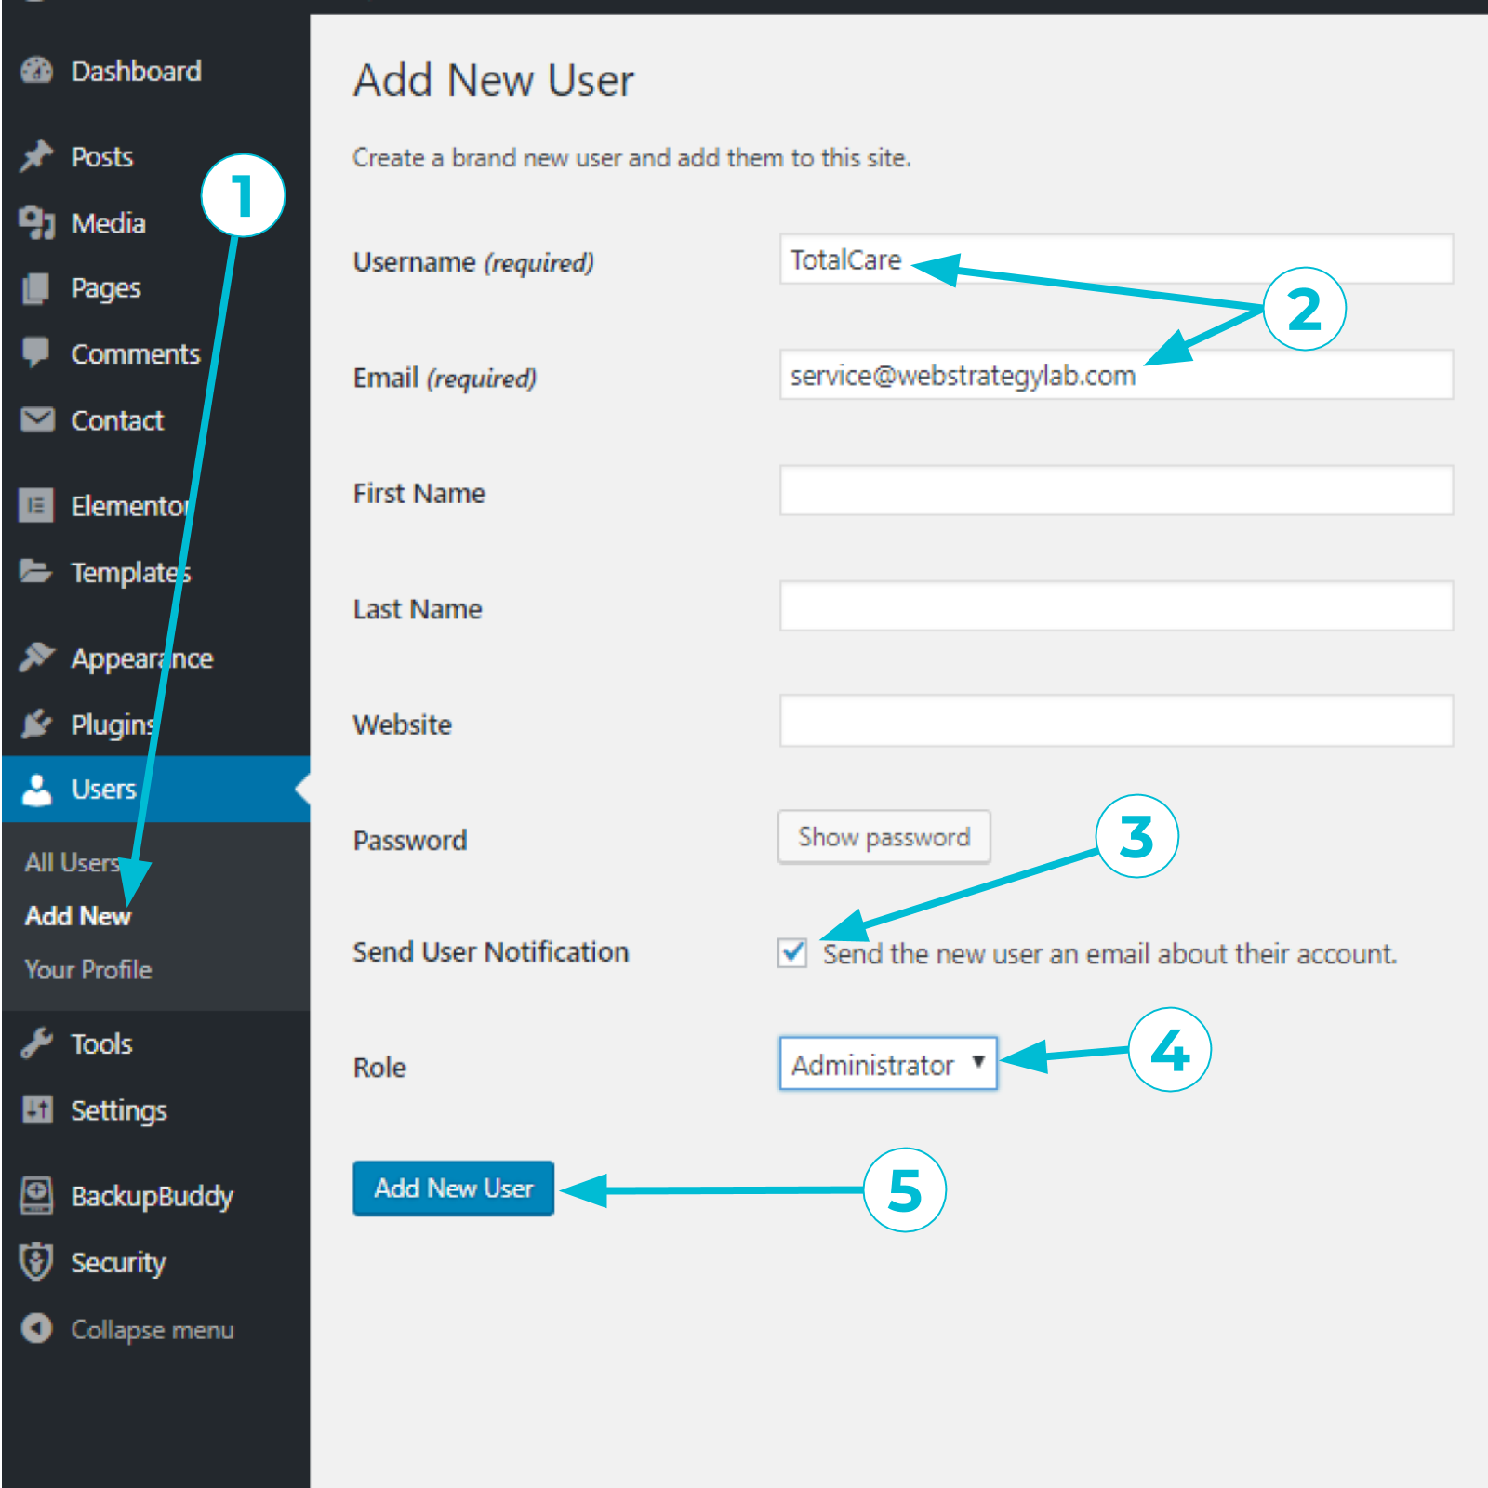
Task: Open the Media menu item
Action: [x=109, y=223]
